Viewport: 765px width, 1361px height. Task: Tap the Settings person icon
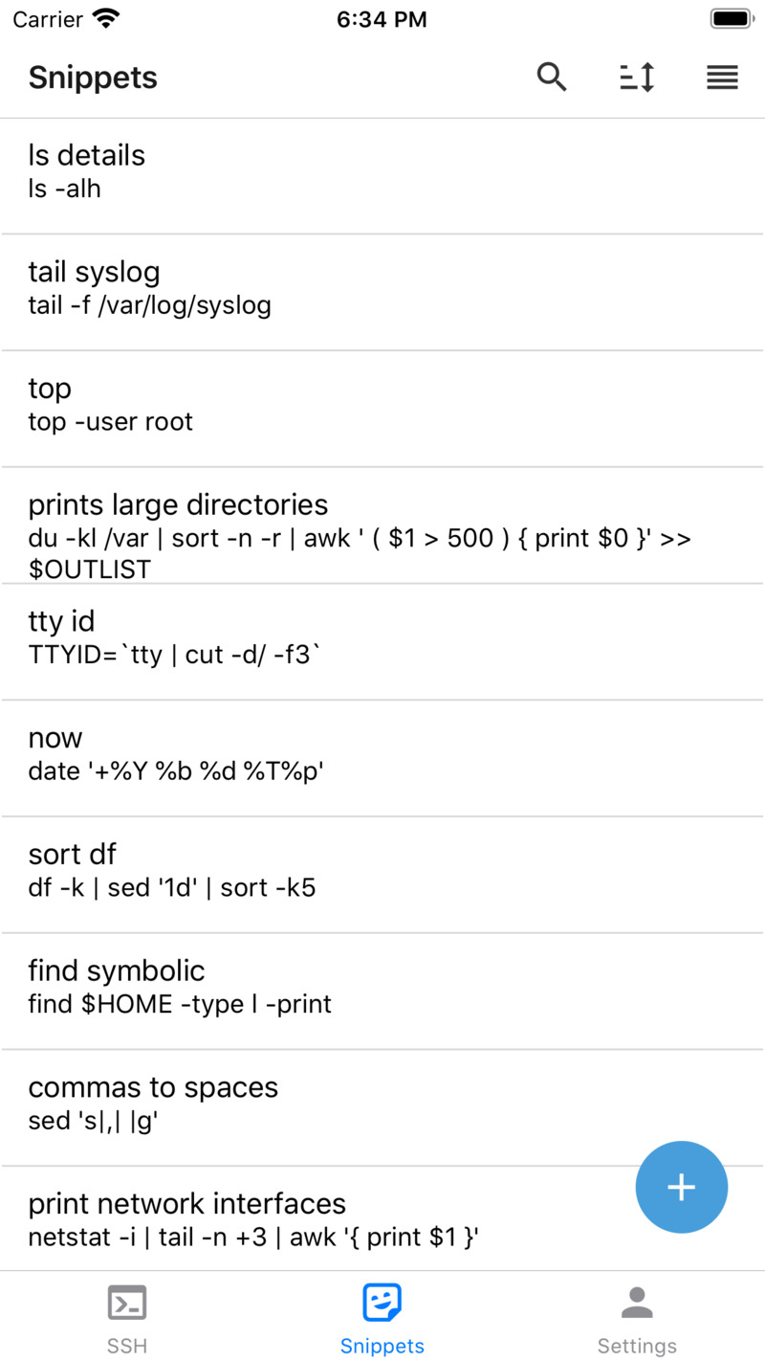[x=637, y=1303]
